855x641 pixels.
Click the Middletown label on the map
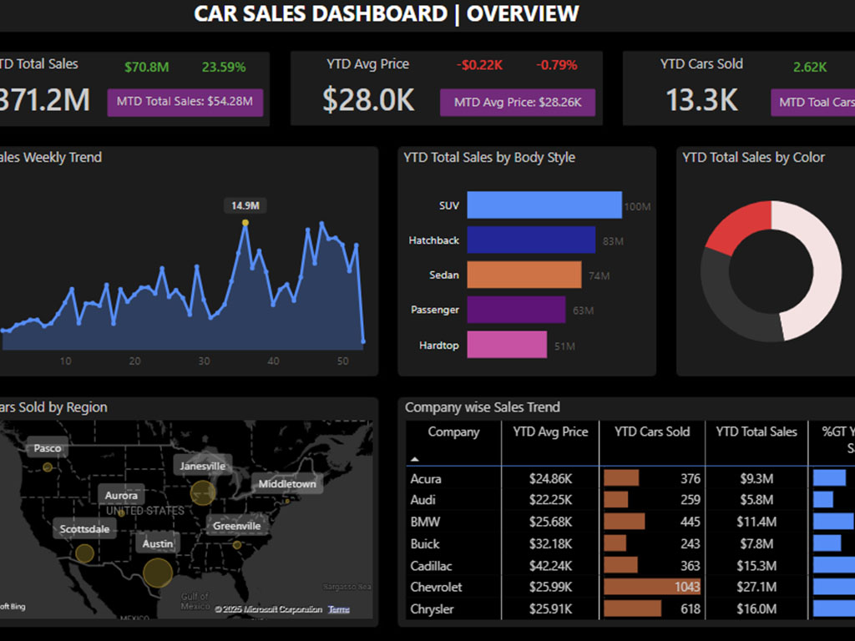pyautogui.click(x=287, y=483)
